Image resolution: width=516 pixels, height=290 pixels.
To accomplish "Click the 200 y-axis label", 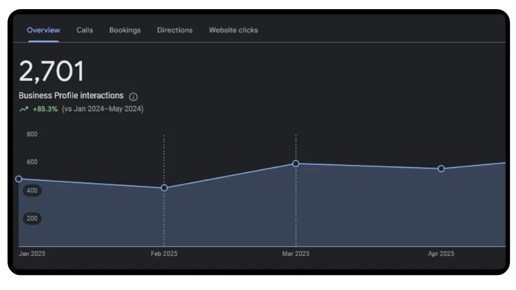I will [32, 218].
